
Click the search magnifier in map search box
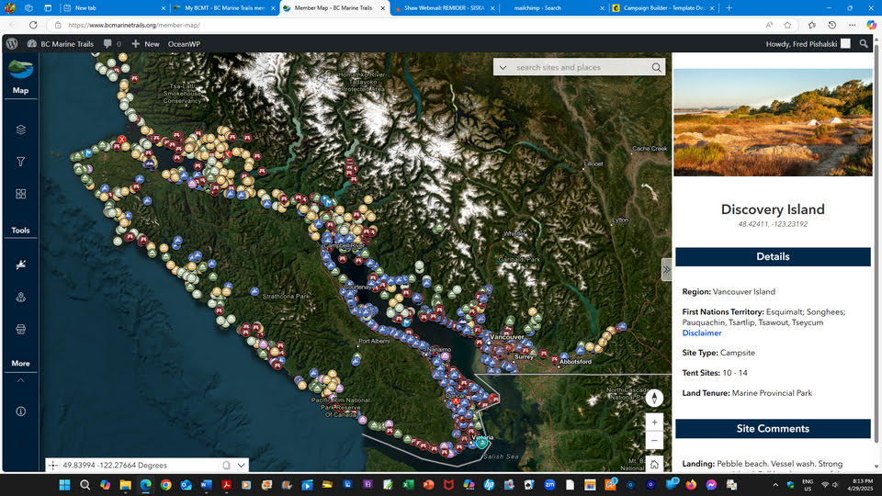[x=656, y=67]
